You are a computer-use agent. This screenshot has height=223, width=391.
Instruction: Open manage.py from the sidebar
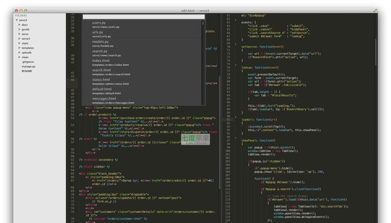28,66
